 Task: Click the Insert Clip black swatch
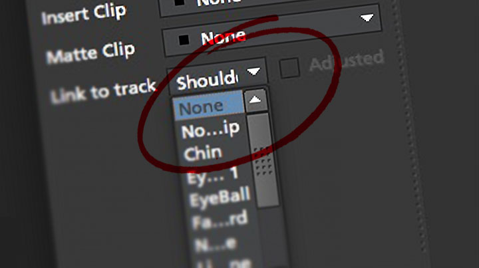pyautogui.click(x=180, y=3)
